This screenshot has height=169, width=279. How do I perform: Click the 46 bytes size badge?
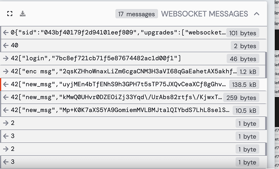tap(243, 59)
